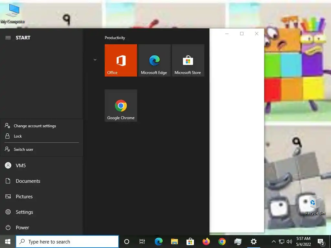Select My Computer desktop icon

click(x=13, y=14)
